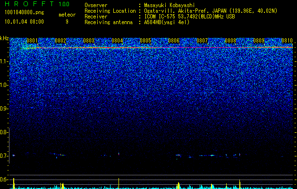Click the ICOM IC-575 receiver description
Image resolution: width=297 pixels, height=189 pixels.
click(x=189, y=17)
